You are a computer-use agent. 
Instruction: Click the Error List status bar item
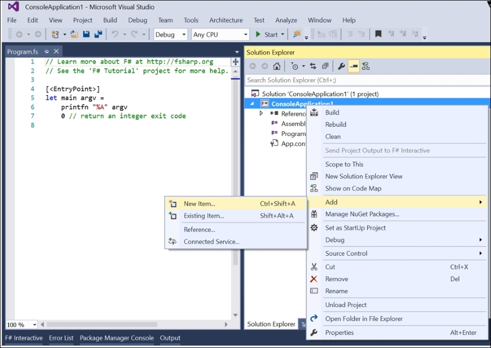[61, 338]
